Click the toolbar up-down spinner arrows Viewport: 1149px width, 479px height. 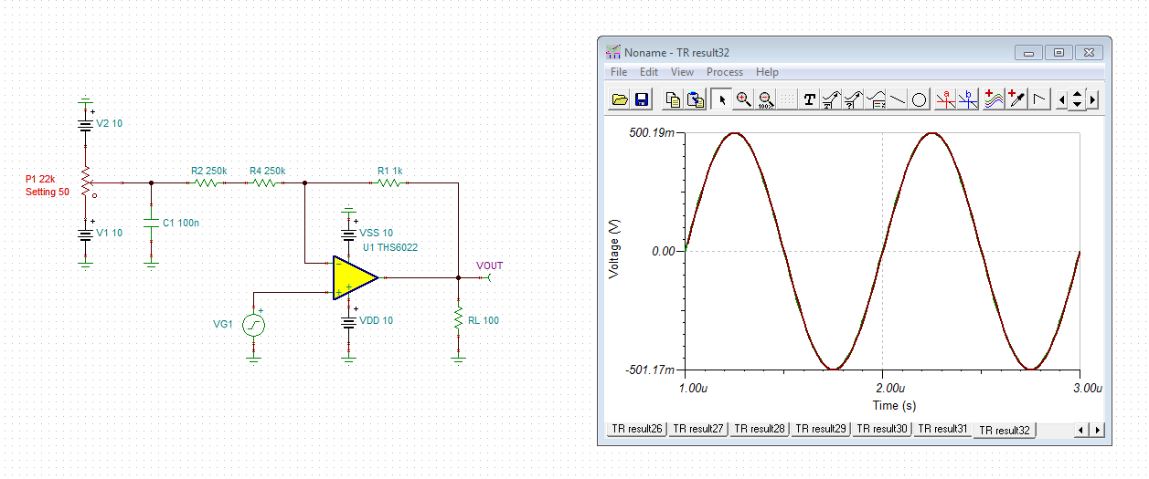click(1077, 99)
